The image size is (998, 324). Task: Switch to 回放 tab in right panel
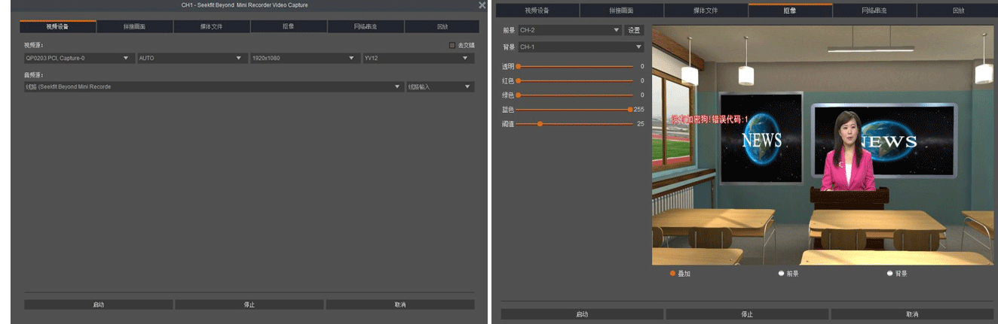(959, 11)
